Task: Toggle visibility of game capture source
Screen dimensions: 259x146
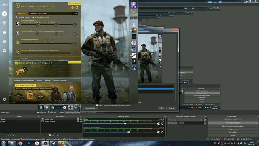Action: 78,119
